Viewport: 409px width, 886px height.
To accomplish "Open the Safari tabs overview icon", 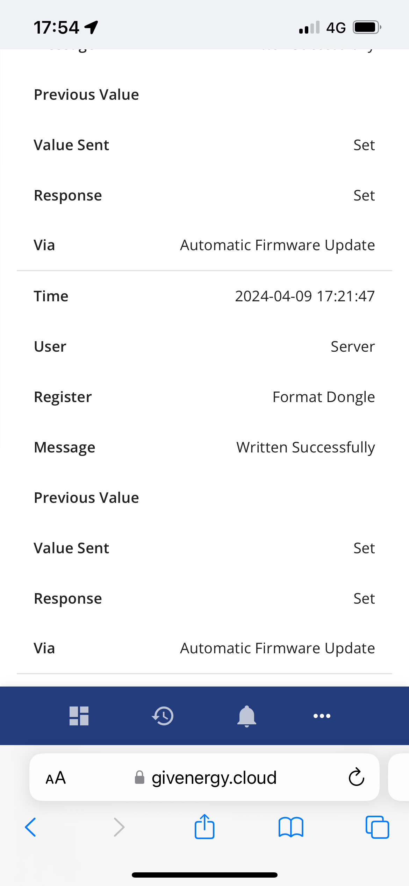I will (x=377, y=827).
